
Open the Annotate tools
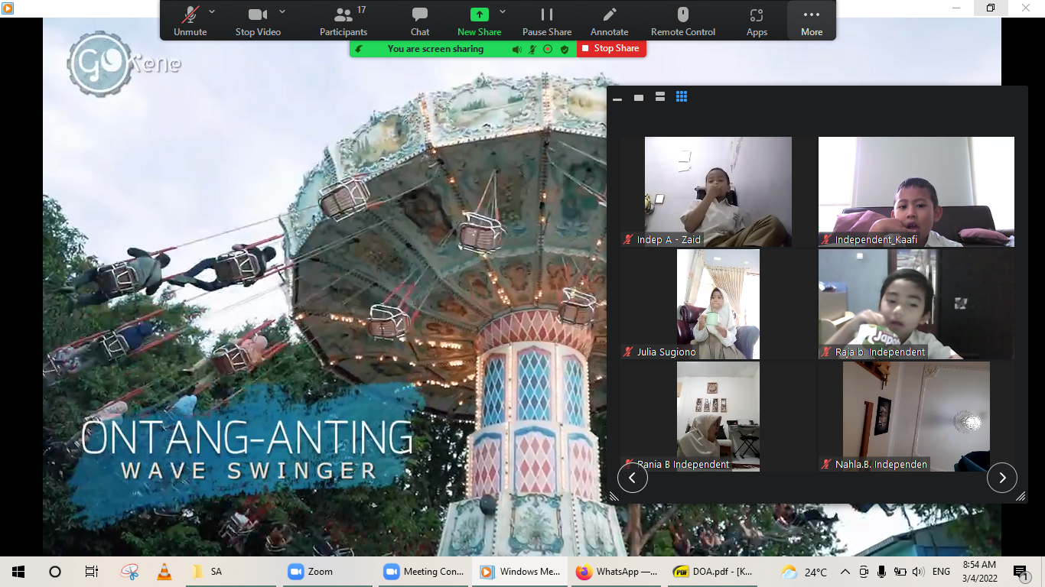click(609, 21)
